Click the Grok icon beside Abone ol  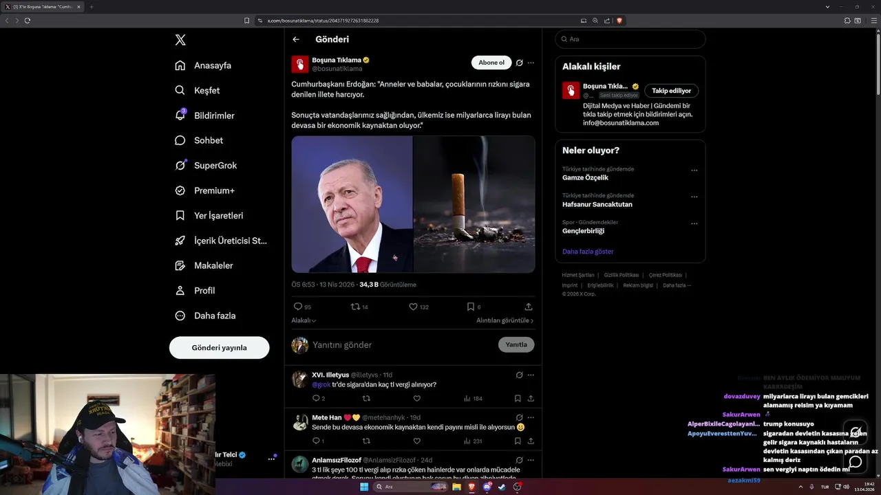(520, 63)
